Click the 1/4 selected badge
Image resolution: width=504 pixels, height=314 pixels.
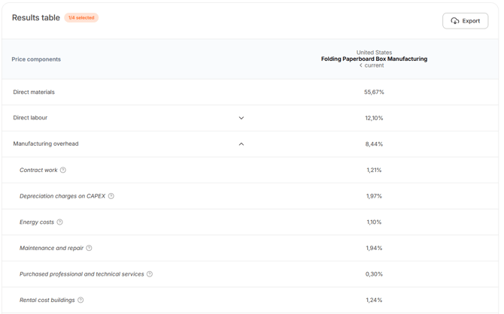pos(81,18)
